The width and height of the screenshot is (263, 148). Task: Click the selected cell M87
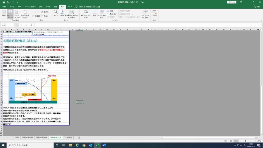pos(79,102)
